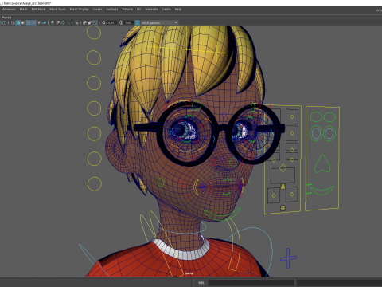The image size is (382, 287).
Task: Click the gamma value field 1.00
Action: point(128,22)
